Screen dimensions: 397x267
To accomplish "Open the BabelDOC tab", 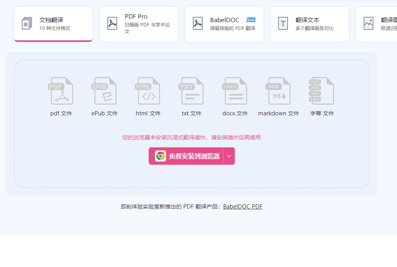I will point(224,24).
